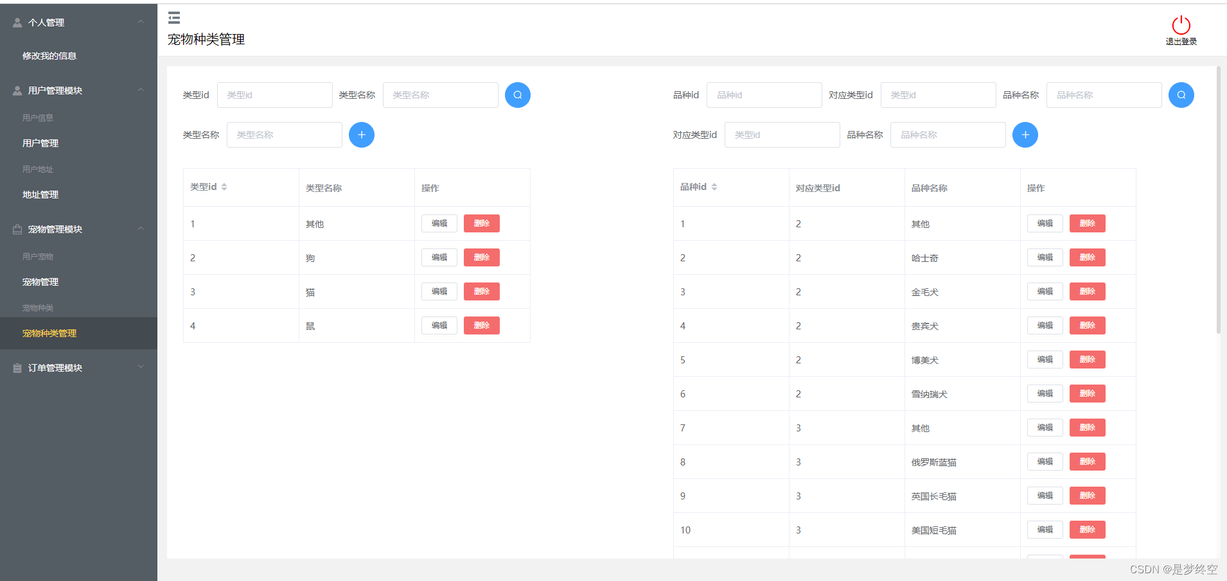Click the red power logout icon
This screenshot has height=581, width=1227.
[1181, 25]
